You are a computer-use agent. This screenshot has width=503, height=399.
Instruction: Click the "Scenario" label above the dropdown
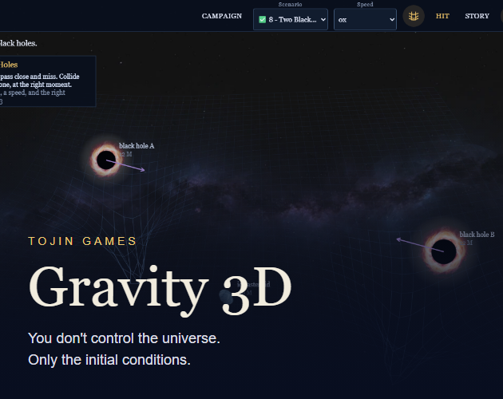point(291,5)
